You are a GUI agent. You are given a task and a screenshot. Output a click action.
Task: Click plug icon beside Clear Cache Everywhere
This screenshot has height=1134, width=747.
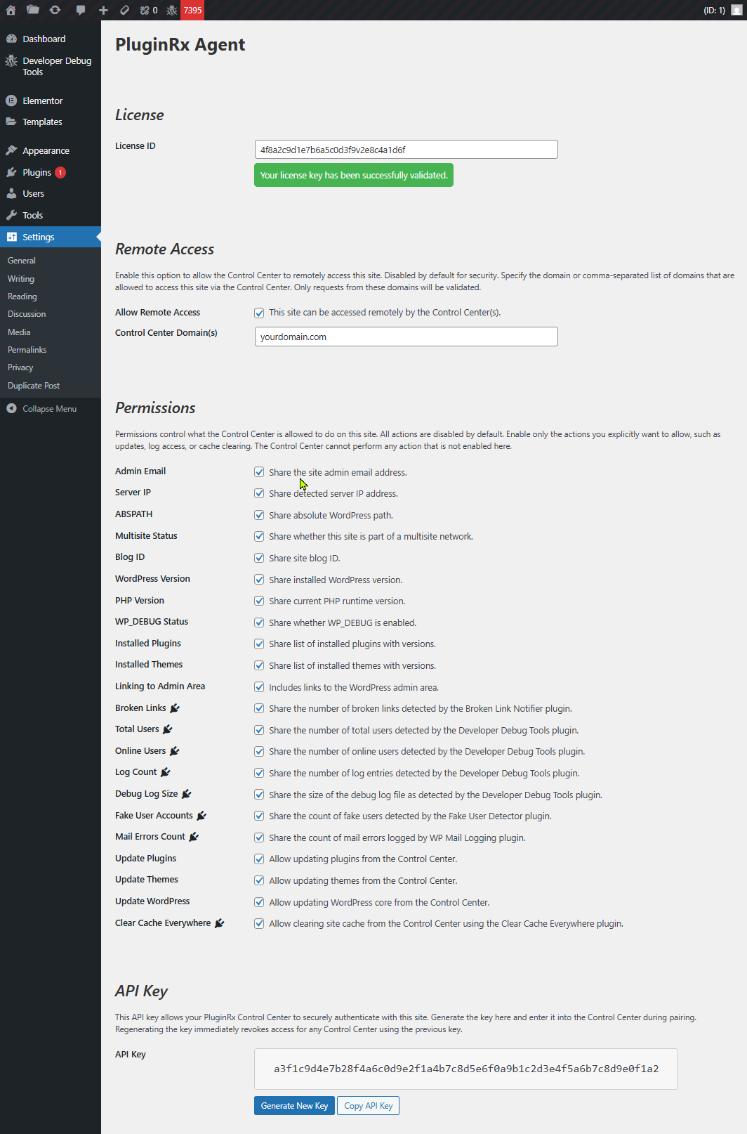(x=219, y=923)
